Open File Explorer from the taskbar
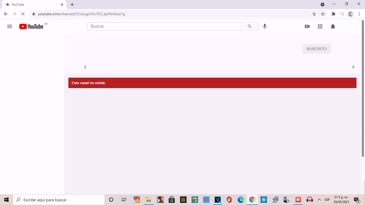Image resolution: width=365 pixels, height=205 pixels. 148,200
